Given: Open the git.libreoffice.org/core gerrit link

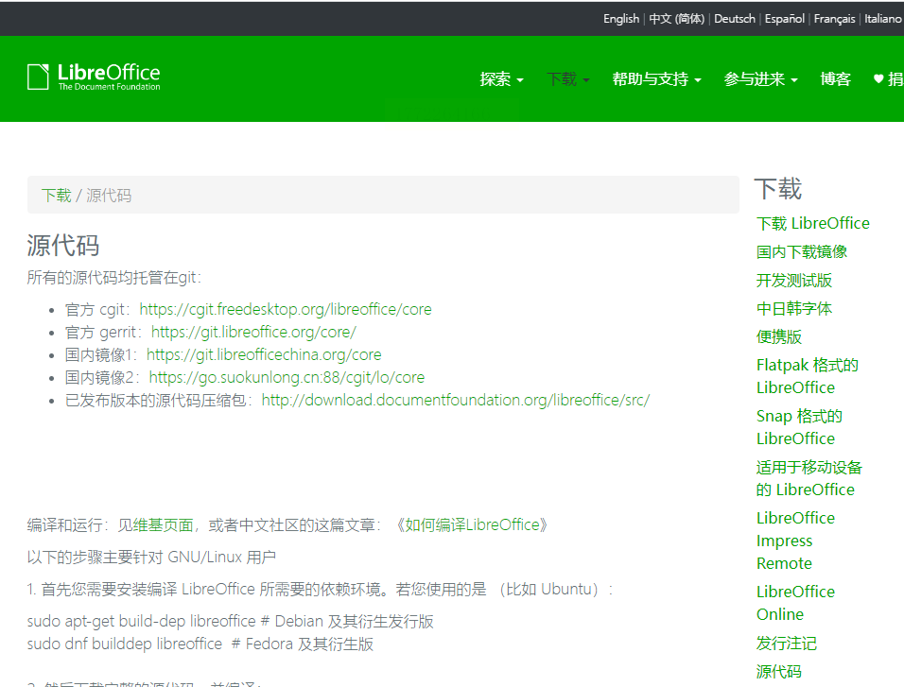Looking at the screenshot, I should 253,332.
